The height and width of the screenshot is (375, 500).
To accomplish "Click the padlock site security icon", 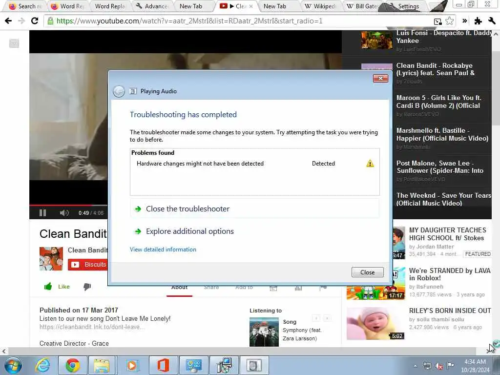I will (50, 21).
